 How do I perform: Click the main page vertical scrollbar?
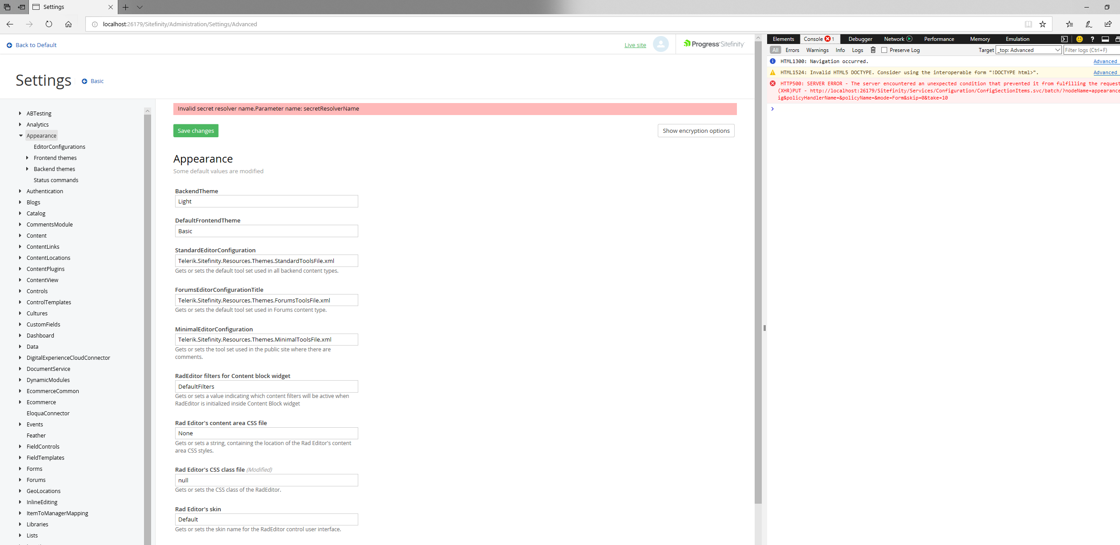click(758, 273)
